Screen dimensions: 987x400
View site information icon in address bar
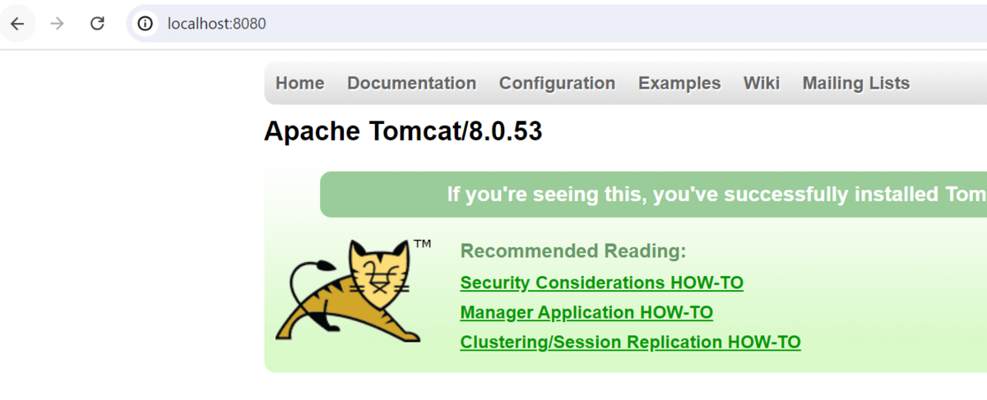pyautogui.click(x=146, y=24)
